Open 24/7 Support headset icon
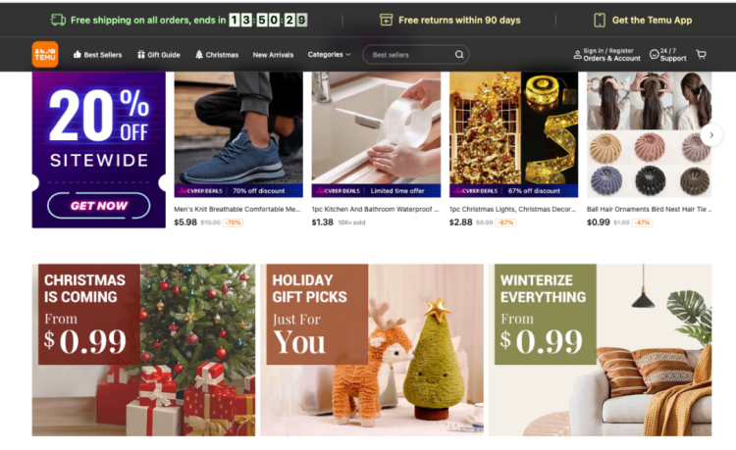The height and width of the screenshot is (450, 736). (654, 54)
